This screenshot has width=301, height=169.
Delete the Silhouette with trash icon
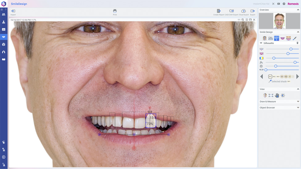point(298,43)
